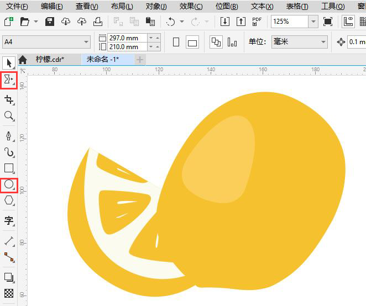Select the Text tool
The image size is (366, 306).
[9, 220]
